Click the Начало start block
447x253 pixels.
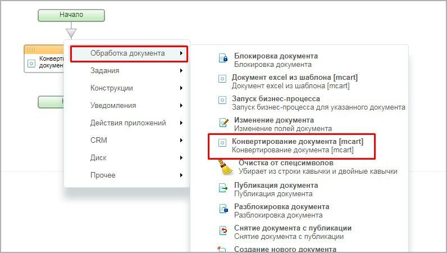tap(71, 15)
